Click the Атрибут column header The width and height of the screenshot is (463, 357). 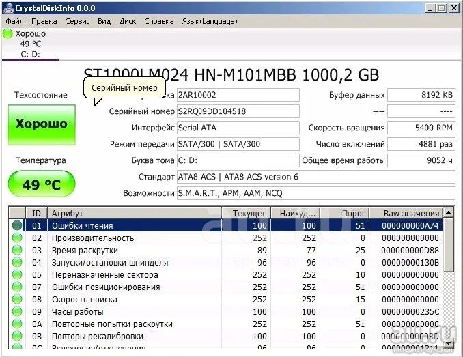click(135, 213)
